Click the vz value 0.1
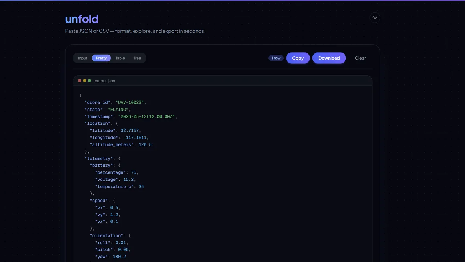The image size is (465, 262). 114,222
